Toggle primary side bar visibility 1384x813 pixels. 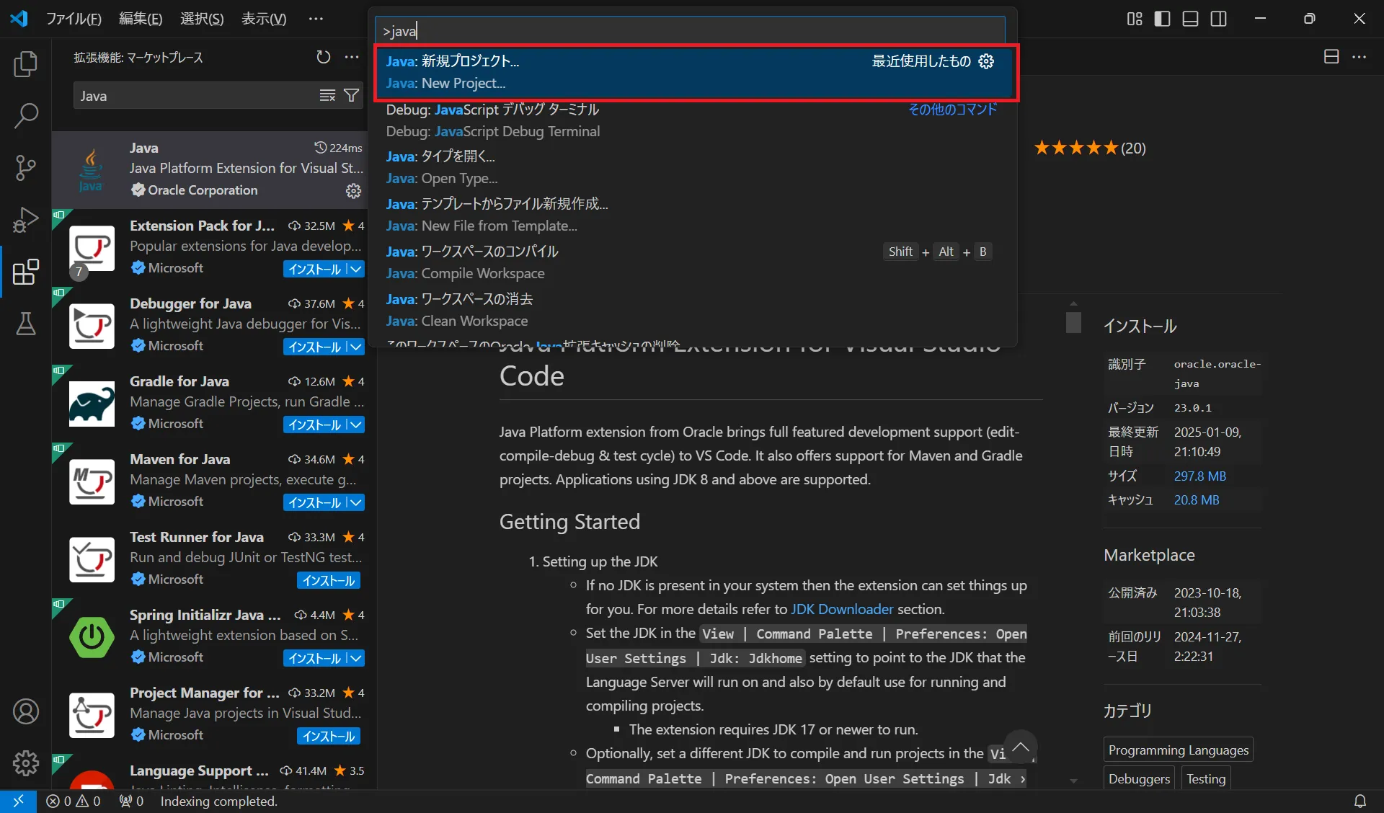coord(1162,19)
